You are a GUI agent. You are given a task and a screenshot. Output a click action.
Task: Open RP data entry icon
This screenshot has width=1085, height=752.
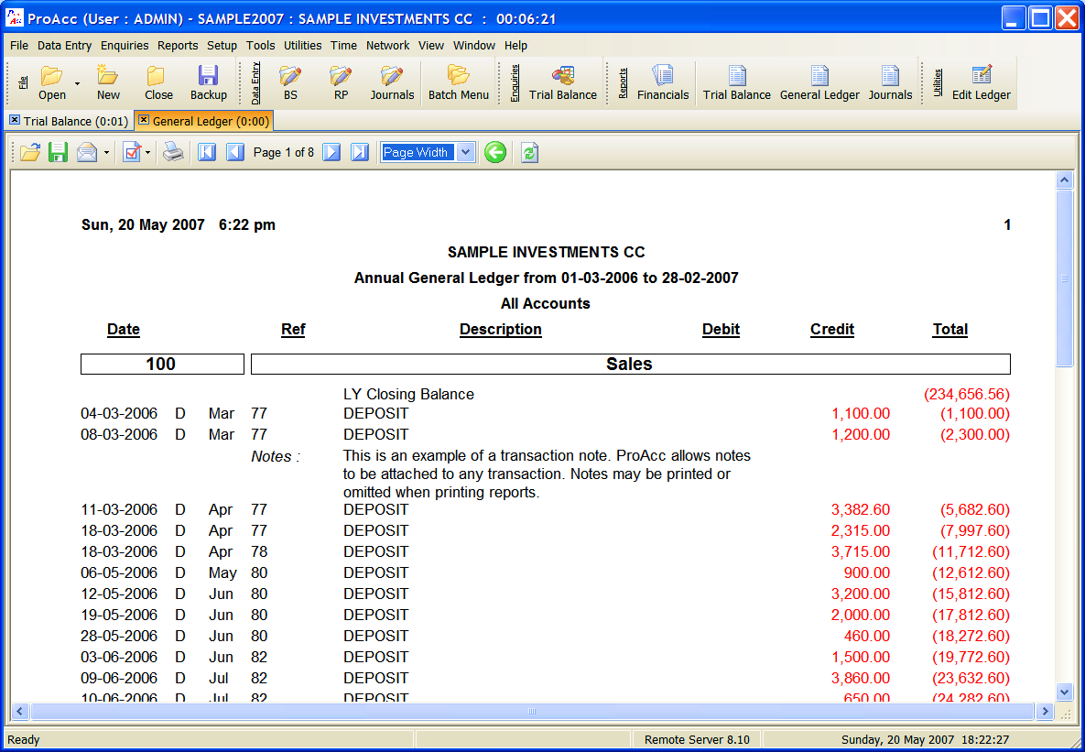point(342,82)
